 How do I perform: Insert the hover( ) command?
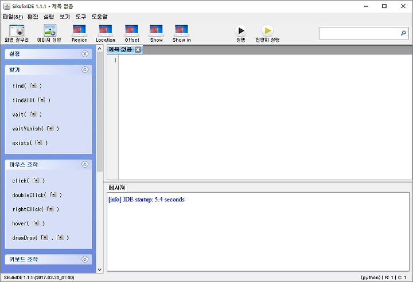coord(29,224)
